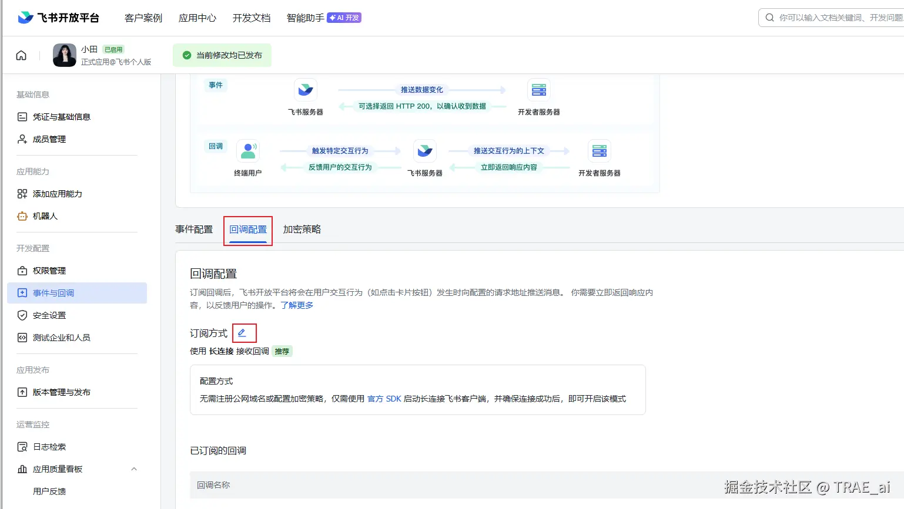Click the 开发者服务器 icon in the 事件 row
The image size is (904, 509).
[539, 90]
